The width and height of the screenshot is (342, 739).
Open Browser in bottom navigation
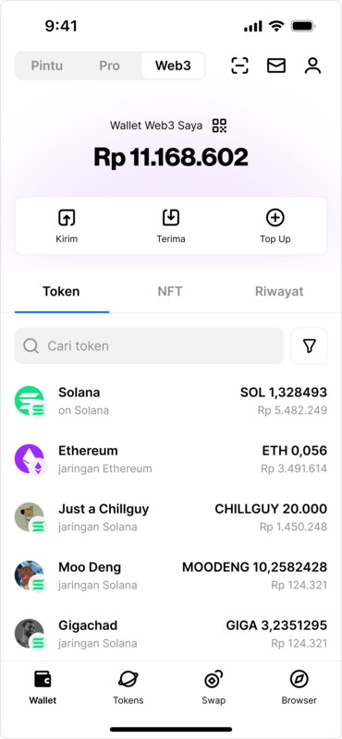click(x=299, y=687)
